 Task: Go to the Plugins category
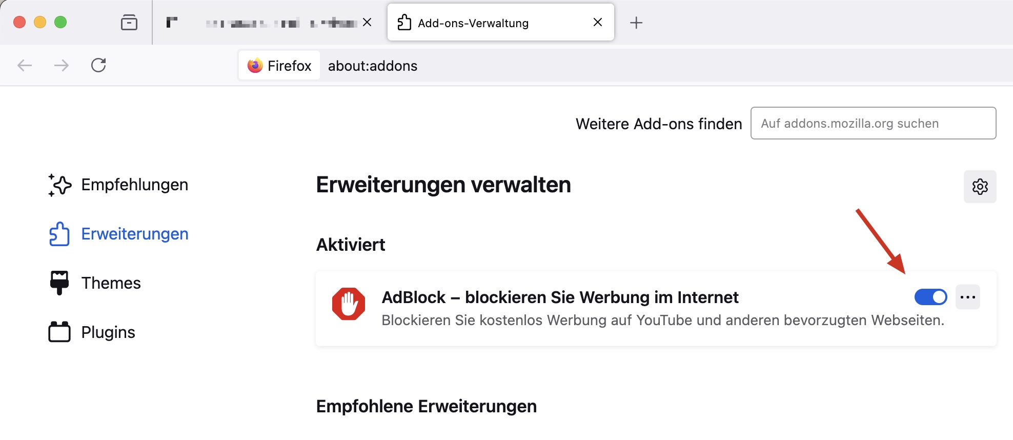108,332
